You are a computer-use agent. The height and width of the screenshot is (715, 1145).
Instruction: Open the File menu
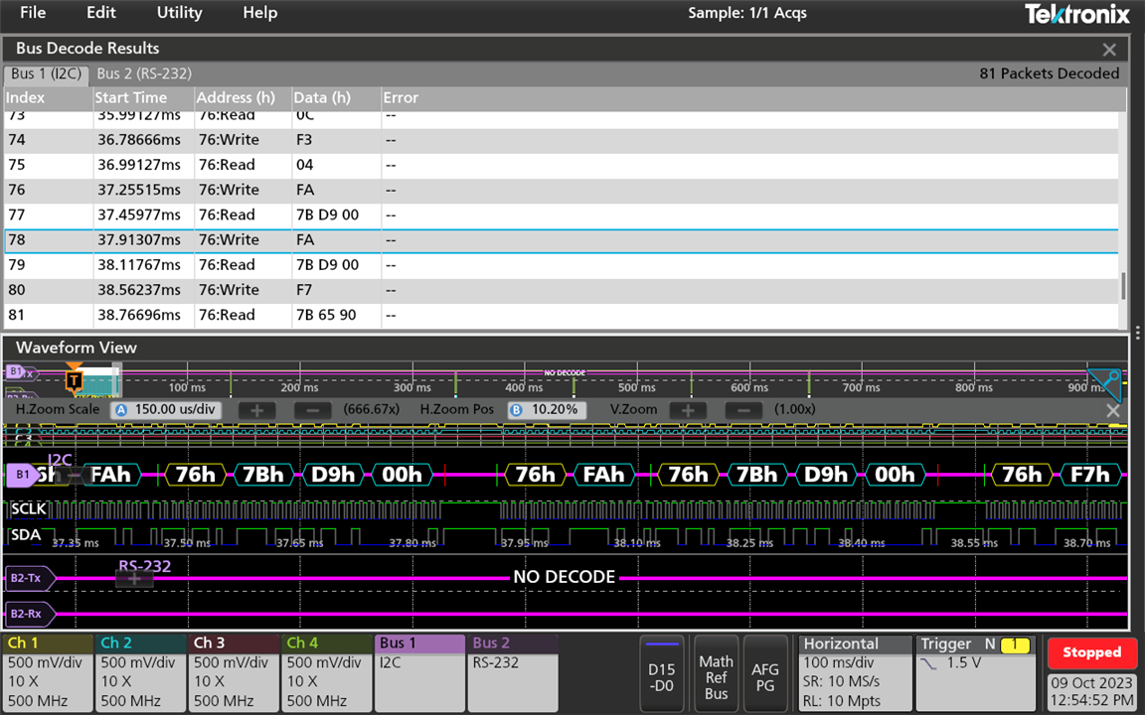33,12
